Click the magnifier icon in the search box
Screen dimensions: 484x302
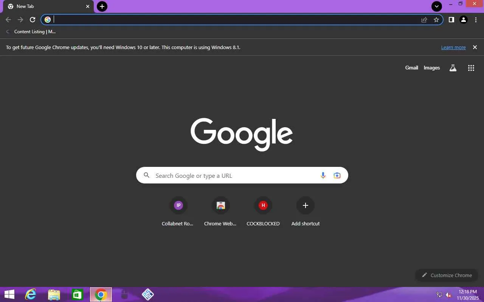[147, 175]
